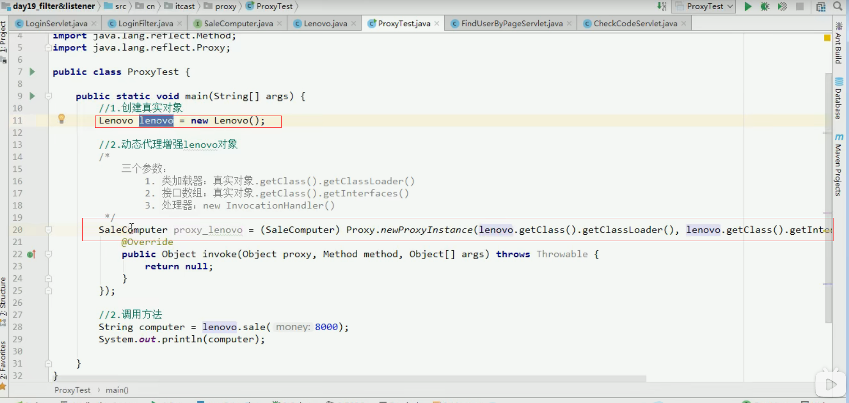Image resolution: width=849 pixels, height=403 pixels.
Task: Open Search Everywhere magnifier icon
Action: tap(838, 6)
